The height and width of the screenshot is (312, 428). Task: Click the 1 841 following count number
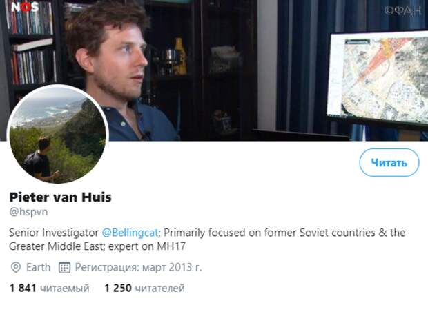(23, 288)
